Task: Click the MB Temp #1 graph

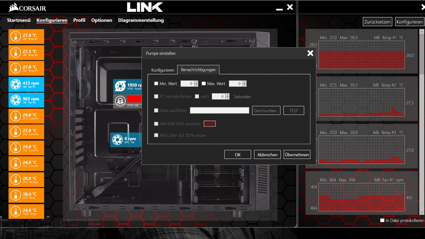Action: click(362, 55)
